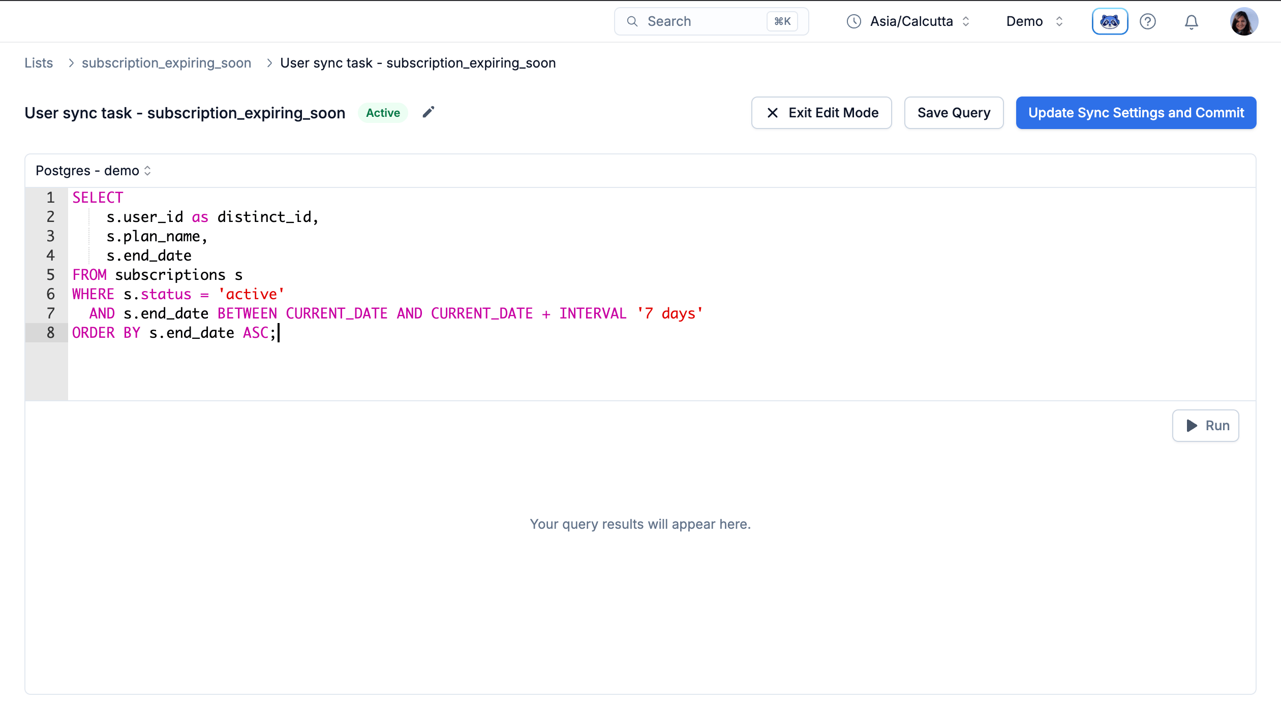
Task: Click 'subscriptions' in the FROM clause
Action: pyautogui.click(x=170, y=275)
